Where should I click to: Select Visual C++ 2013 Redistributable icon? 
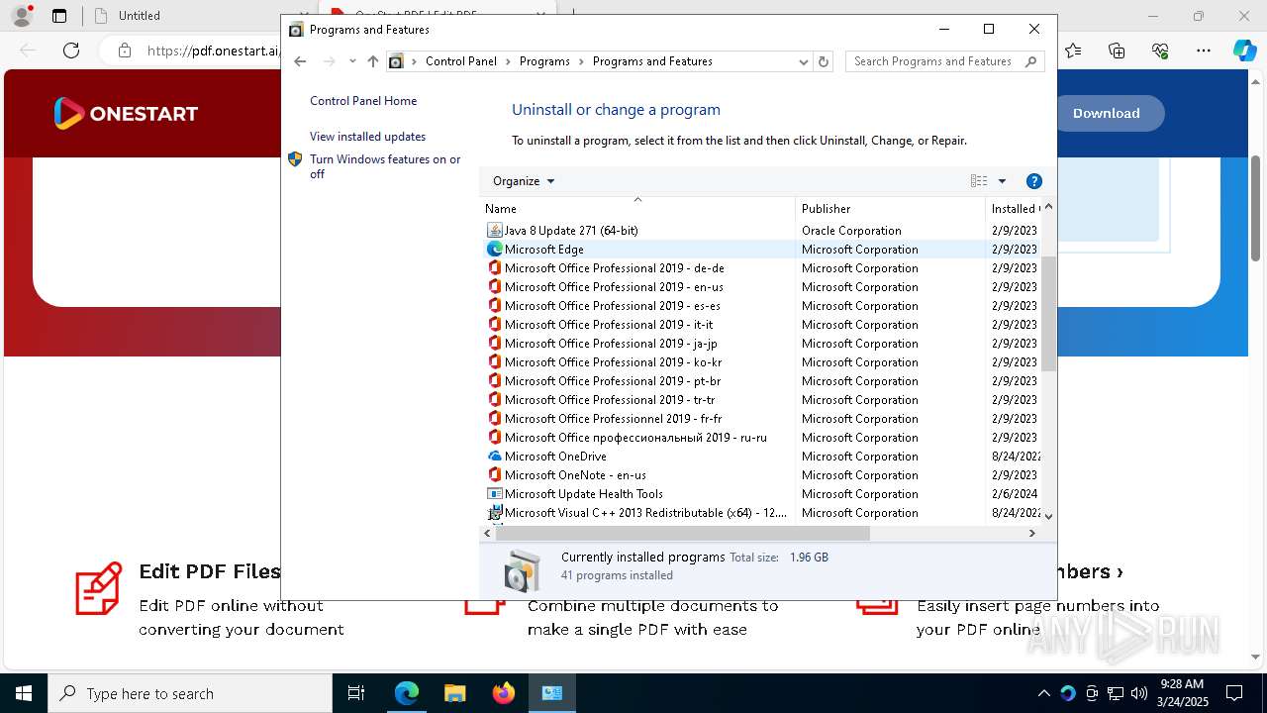pyautogui.click(x=495, y=513)
